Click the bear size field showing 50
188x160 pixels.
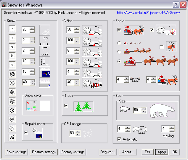click(x=137, y=110)
